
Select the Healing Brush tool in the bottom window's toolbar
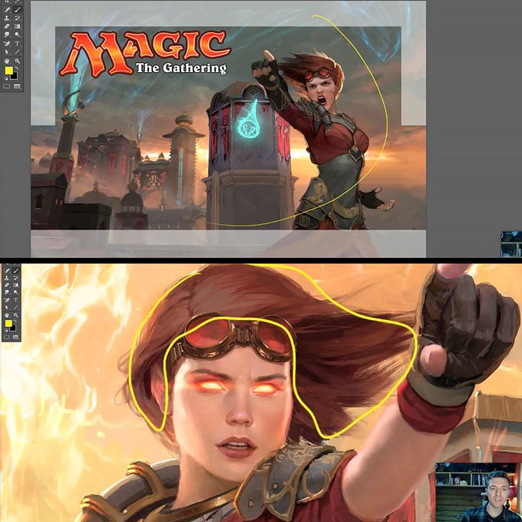tap(7, 271)
